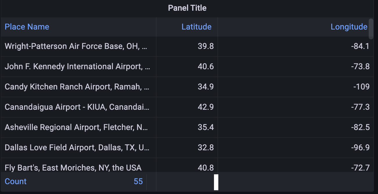The height and width of the screenshot is (194, 378).
Task: Click the longitude value -109
Action: pyautogui.click(x=361, y=87)
